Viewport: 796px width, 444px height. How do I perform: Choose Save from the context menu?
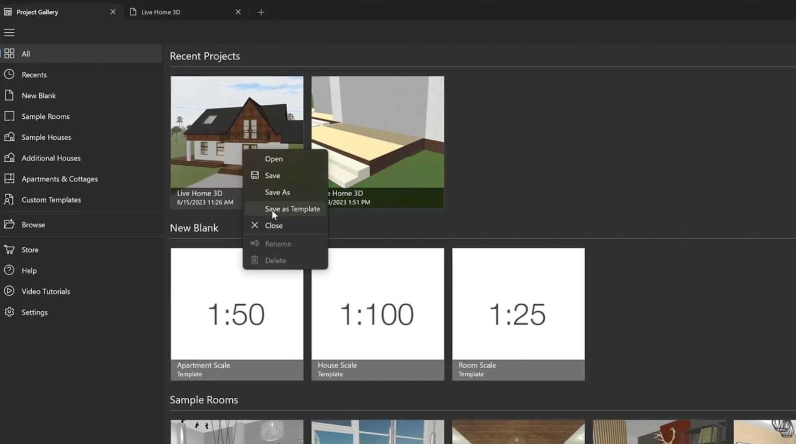coord(286,175)
